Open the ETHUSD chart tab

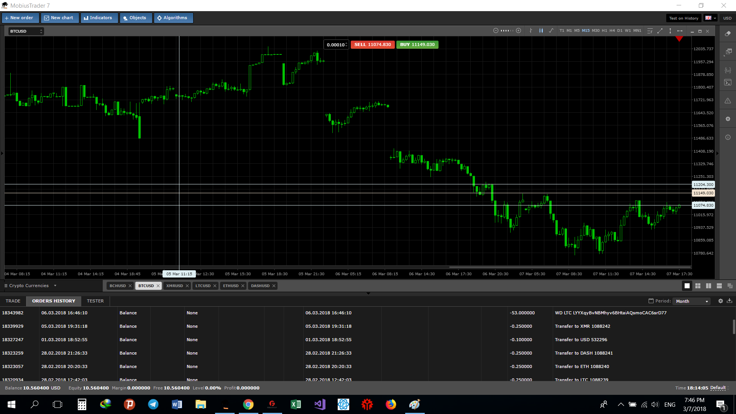point(231,286)
